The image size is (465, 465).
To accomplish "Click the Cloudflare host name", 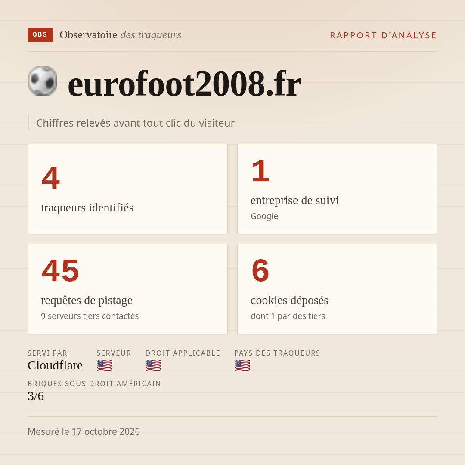I will [x=55, y=366].
